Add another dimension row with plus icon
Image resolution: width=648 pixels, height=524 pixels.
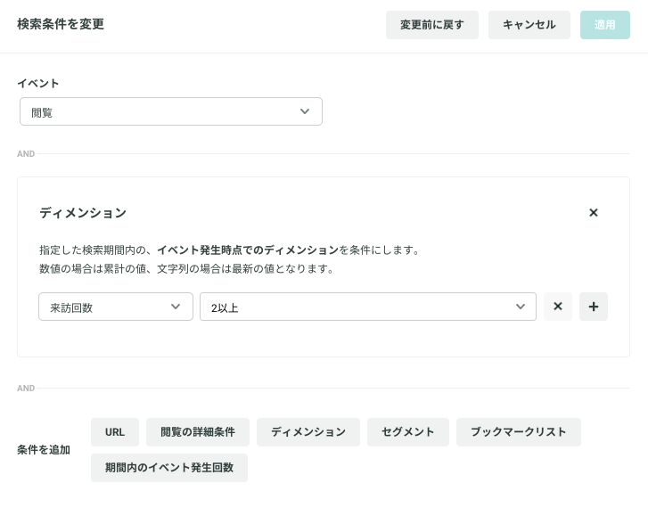click(x=593, y=307)
